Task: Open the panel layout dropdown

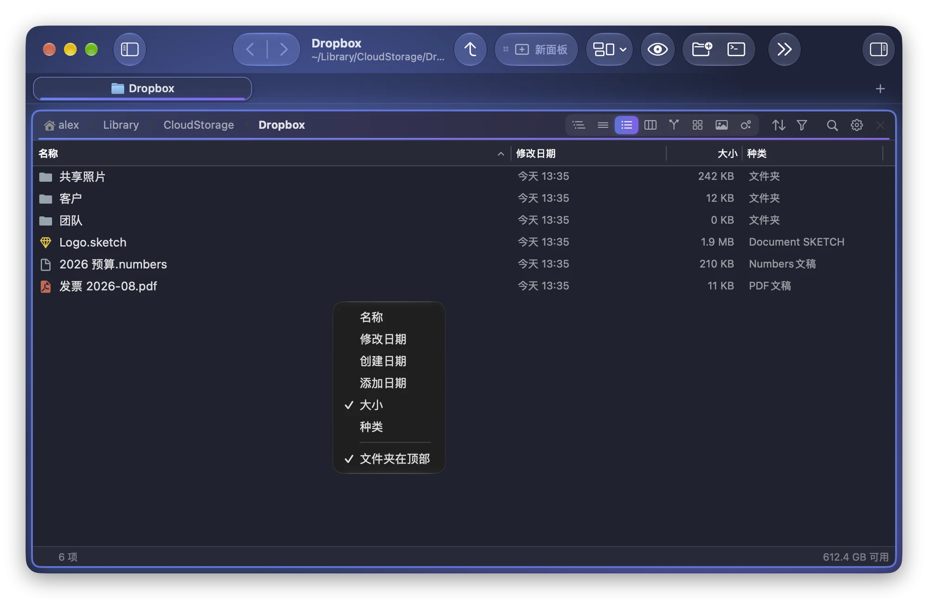Action: click(609, 49)
